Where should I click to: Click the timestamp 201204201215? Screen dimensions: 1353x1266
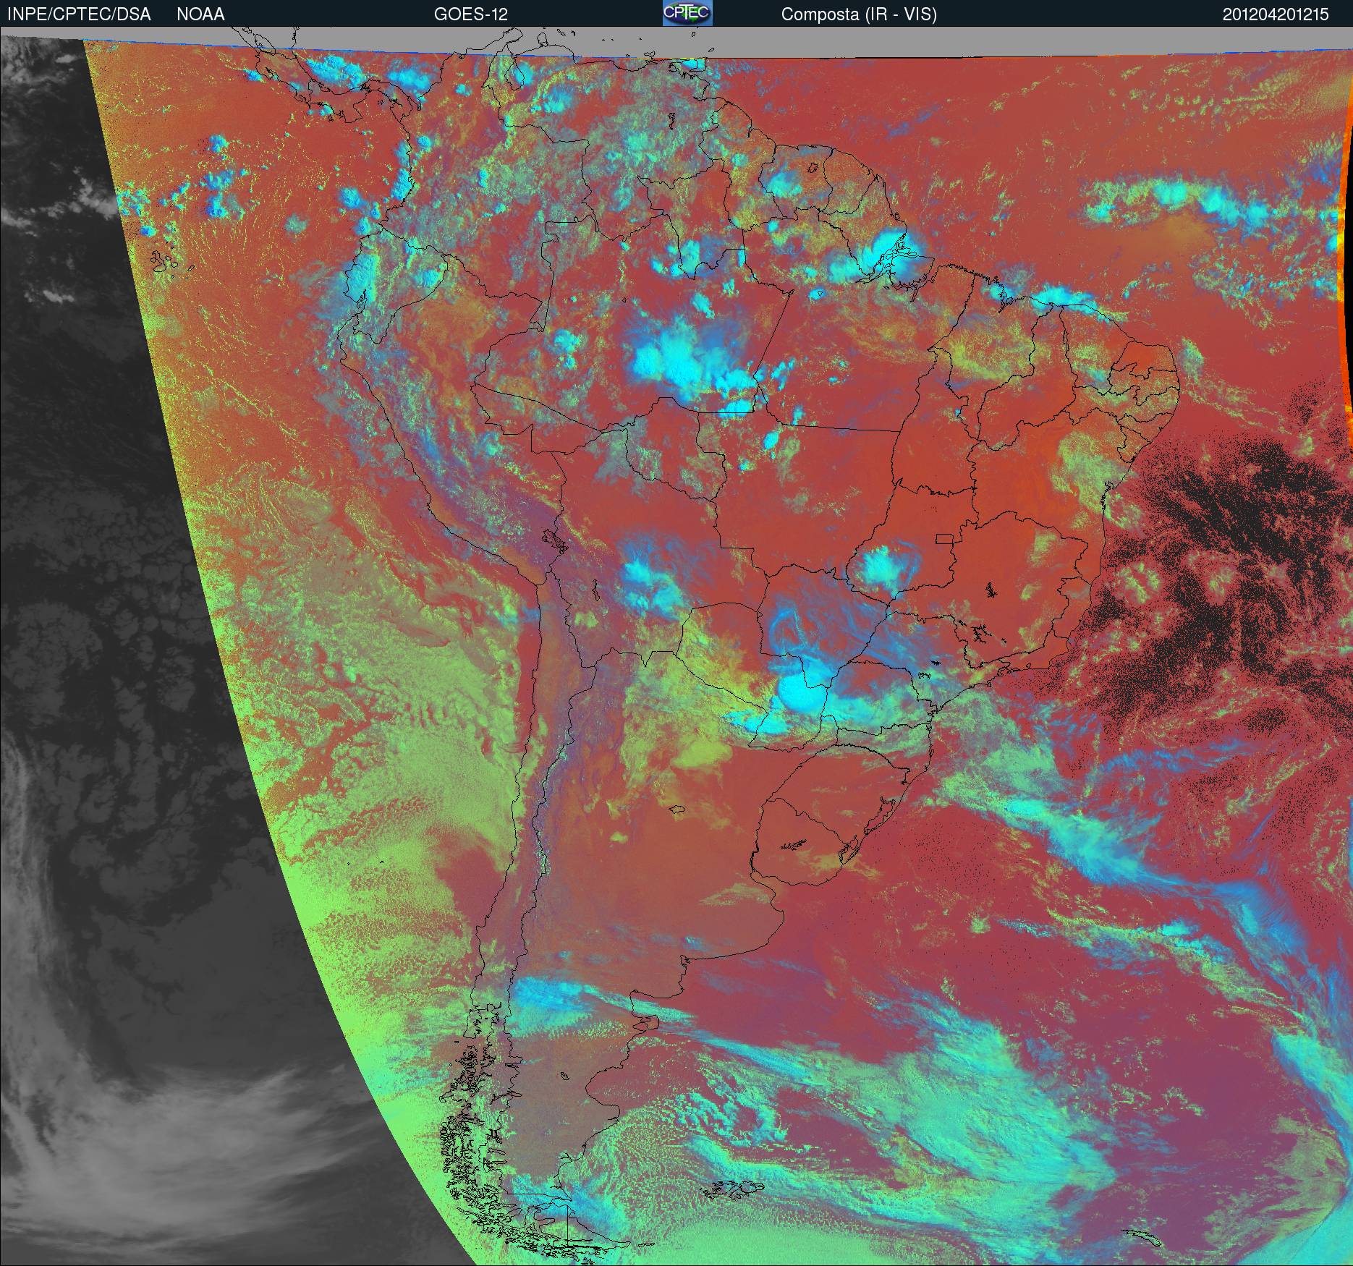[x=1276, y=15]
